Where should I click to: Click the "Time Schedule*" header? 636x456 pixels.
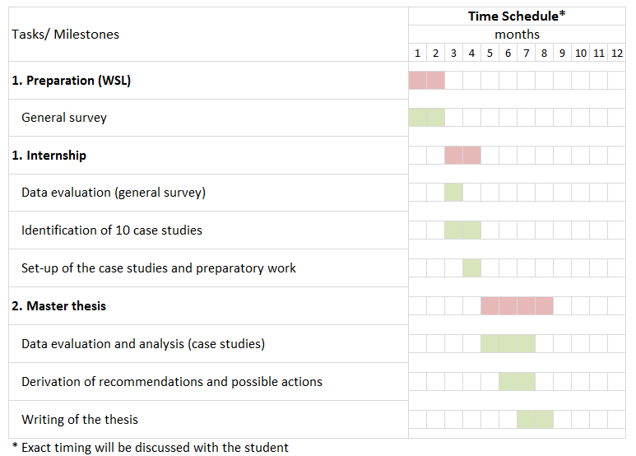[517, 16]
